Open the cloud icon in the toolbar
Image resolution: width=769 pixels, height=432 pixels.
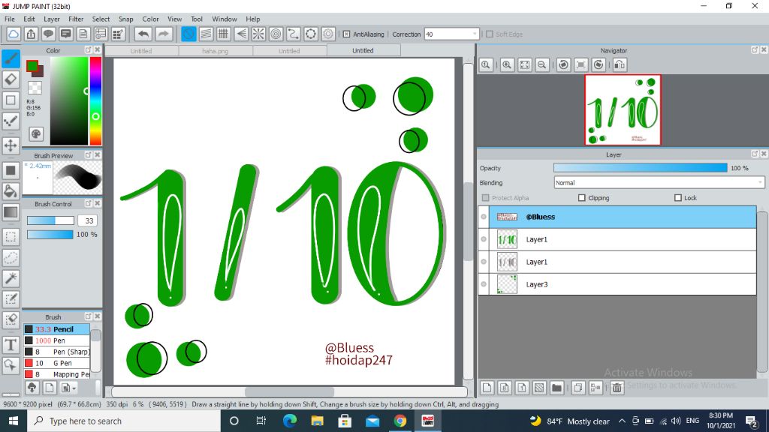(14, 34)
